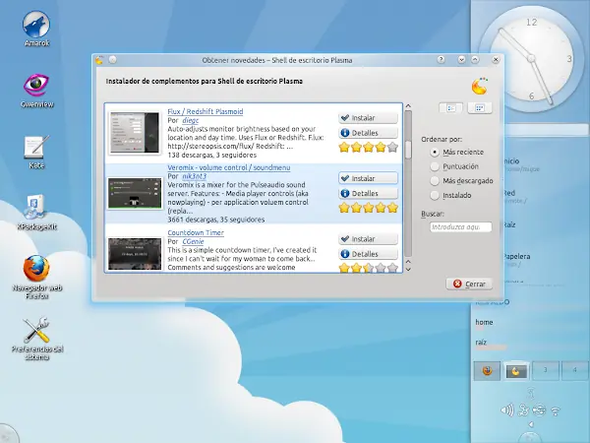
Task: Open author CGenie's profile link
Action: coord(193,241)
